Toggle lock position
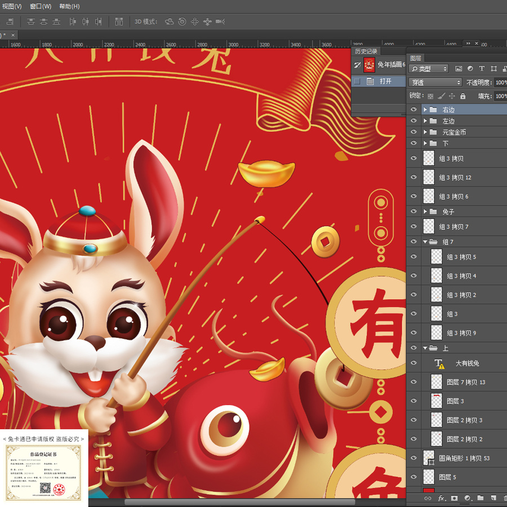 (452, 96)
